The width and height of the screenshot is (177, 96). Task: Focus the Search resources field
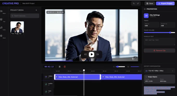(x=25, y=16)
